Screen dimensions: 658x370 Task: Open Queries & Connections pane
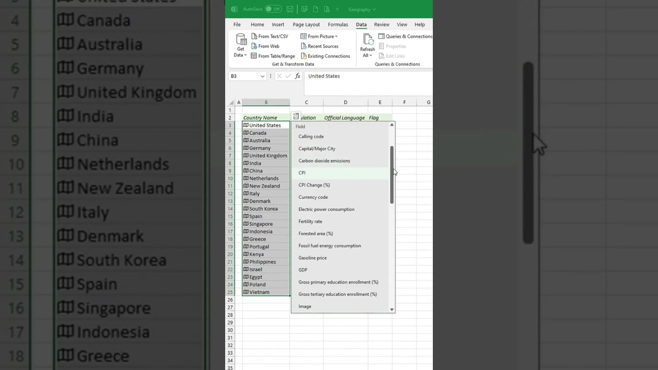tap(405, 36)
